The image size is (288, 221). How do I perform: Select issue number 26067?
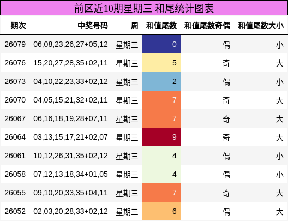point(15,118)
